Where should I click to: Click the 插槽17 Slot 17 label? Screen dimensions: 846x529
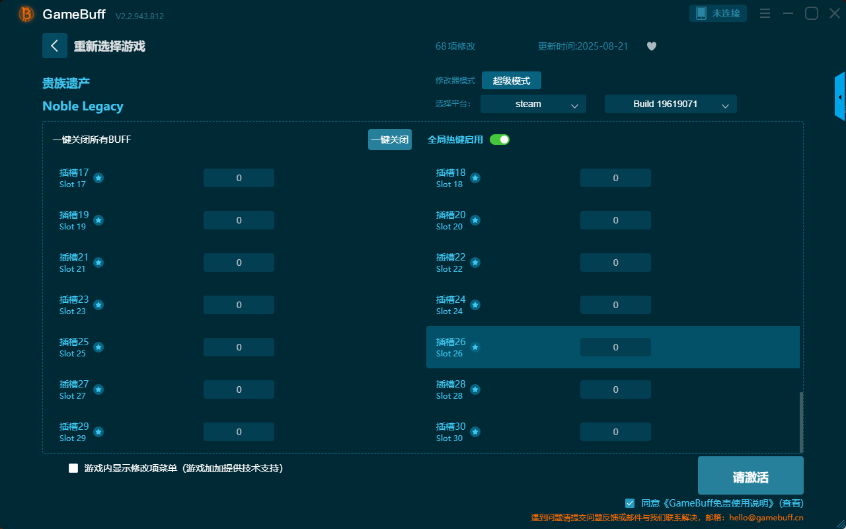(74, 178)
